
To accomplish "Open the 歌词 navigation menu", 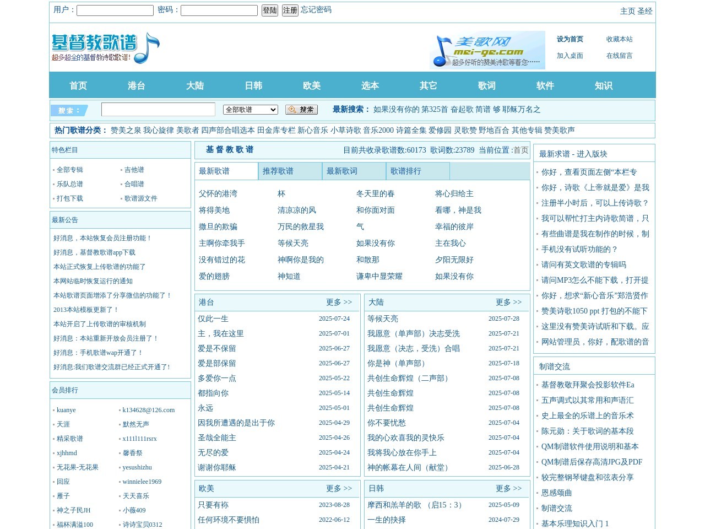I will tap(487, 85).
